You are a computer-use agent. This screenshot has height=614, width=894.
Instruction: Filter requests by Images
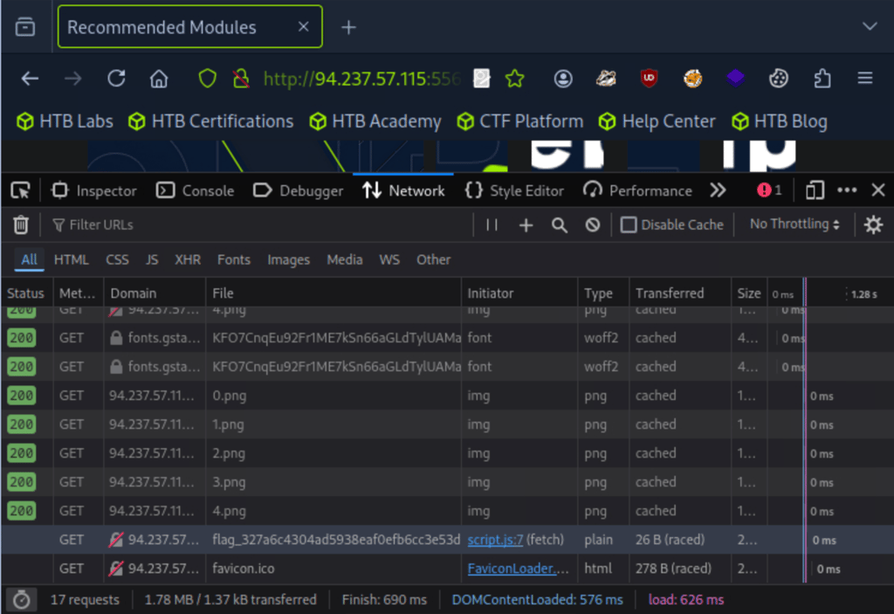tap(288, 259)
